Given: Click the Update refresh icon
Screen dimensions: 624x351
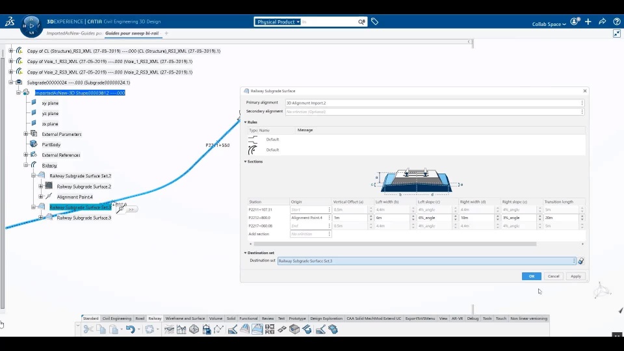Looking at the screenshot, I should [149, 329].
